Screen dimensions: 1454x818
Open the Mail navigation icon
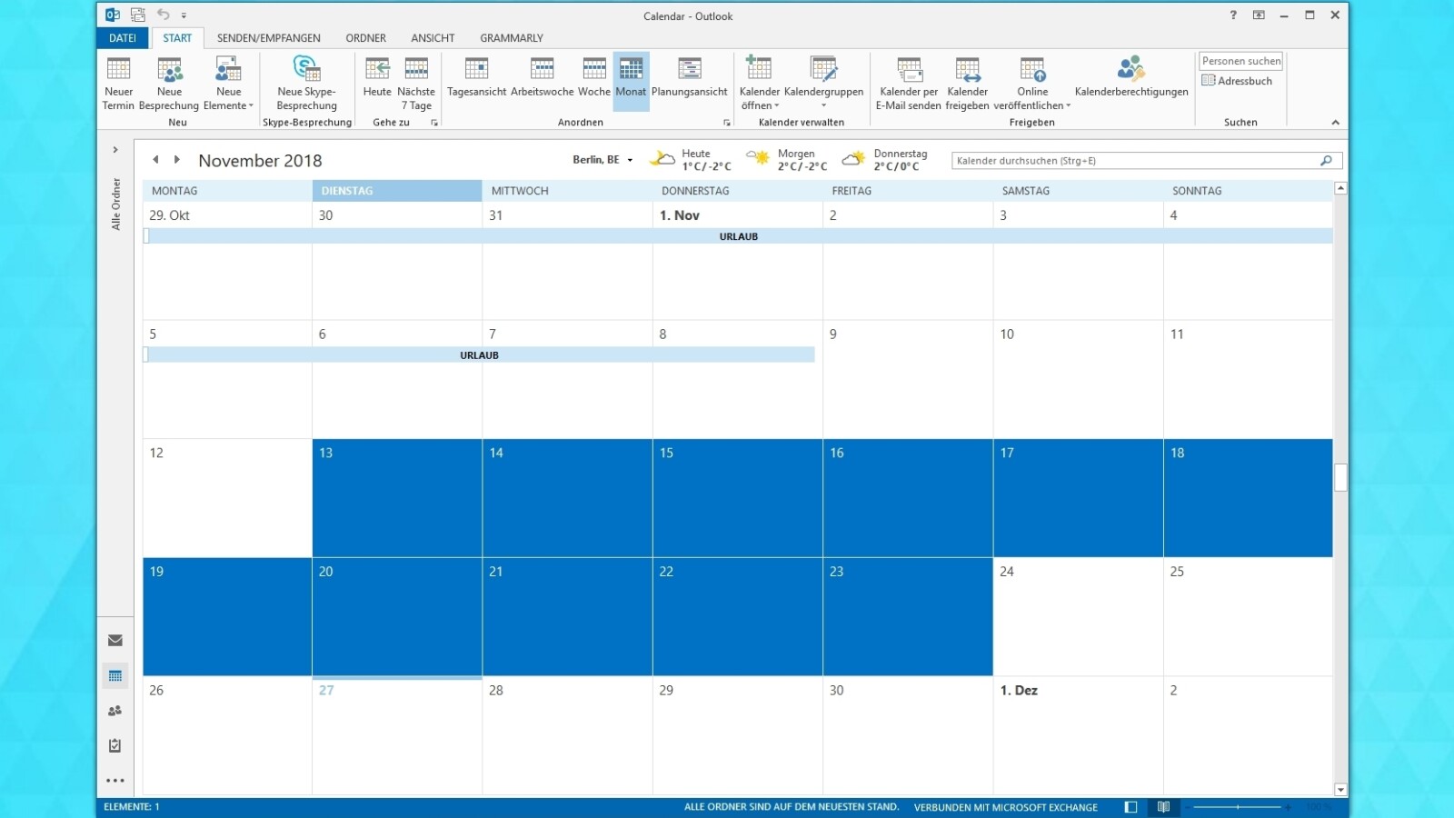tap(115, 641)
